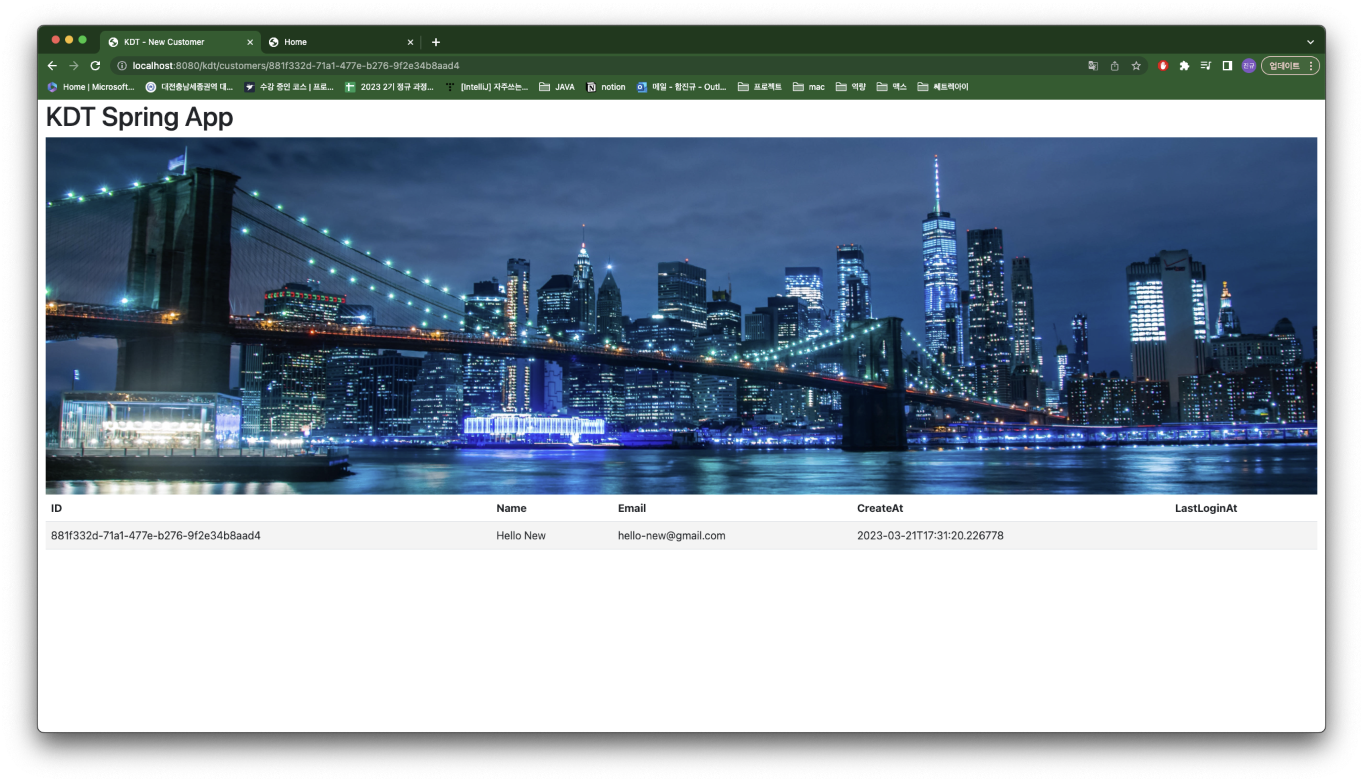Close the KDT - New Customer tab
Screen dimensions: 1363x782
(250, 42)
